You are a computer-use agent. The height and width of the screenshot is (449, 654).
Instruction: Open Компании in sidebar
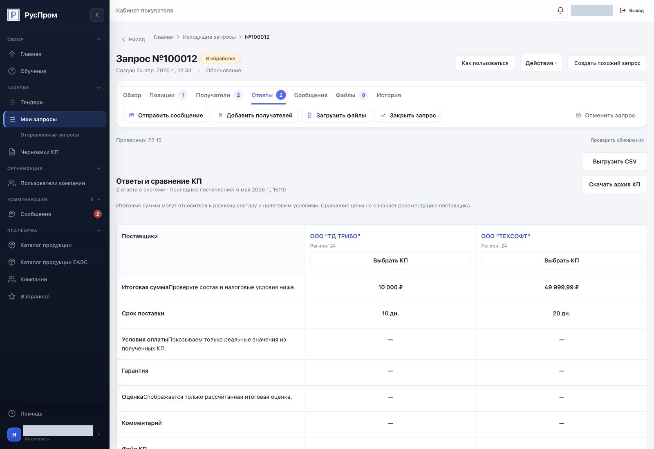pyautogui.click(x=55, y=279)
